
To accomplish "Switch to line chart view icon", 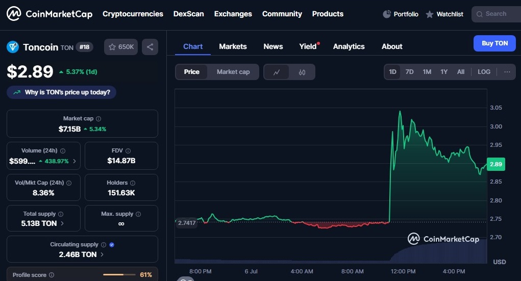I will point(277,72).
